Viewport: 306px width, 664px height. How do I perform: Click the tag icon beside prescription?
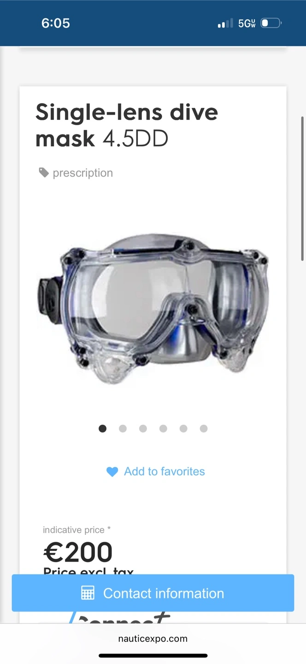click(x=44, y=173)
